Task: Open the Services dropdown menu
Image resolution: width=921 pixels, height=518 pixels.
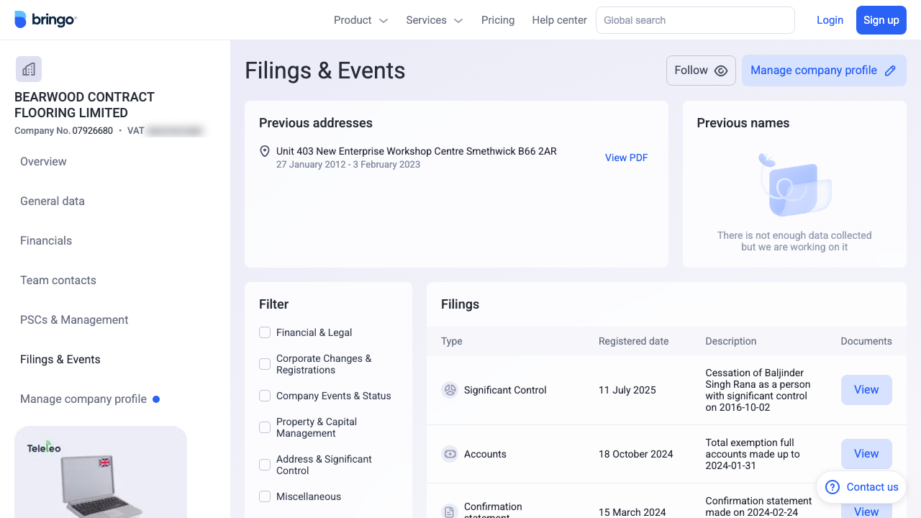Action: point(434,20)
